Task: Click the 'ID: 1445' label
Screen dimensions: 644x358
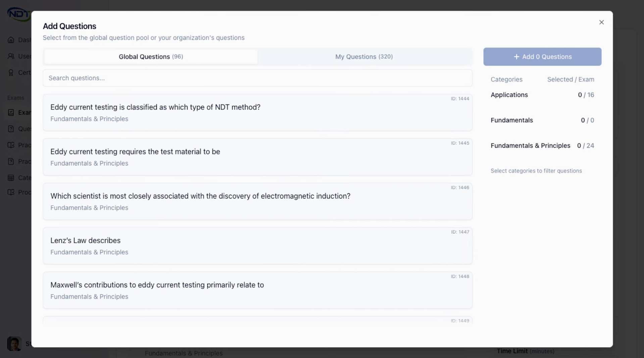Action: 460,143
